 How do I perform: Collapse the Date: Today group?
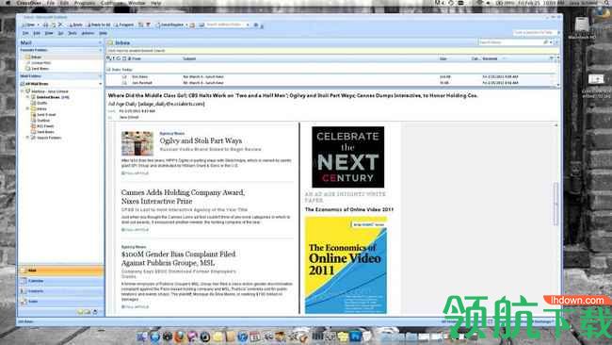(x=109, y=70)
